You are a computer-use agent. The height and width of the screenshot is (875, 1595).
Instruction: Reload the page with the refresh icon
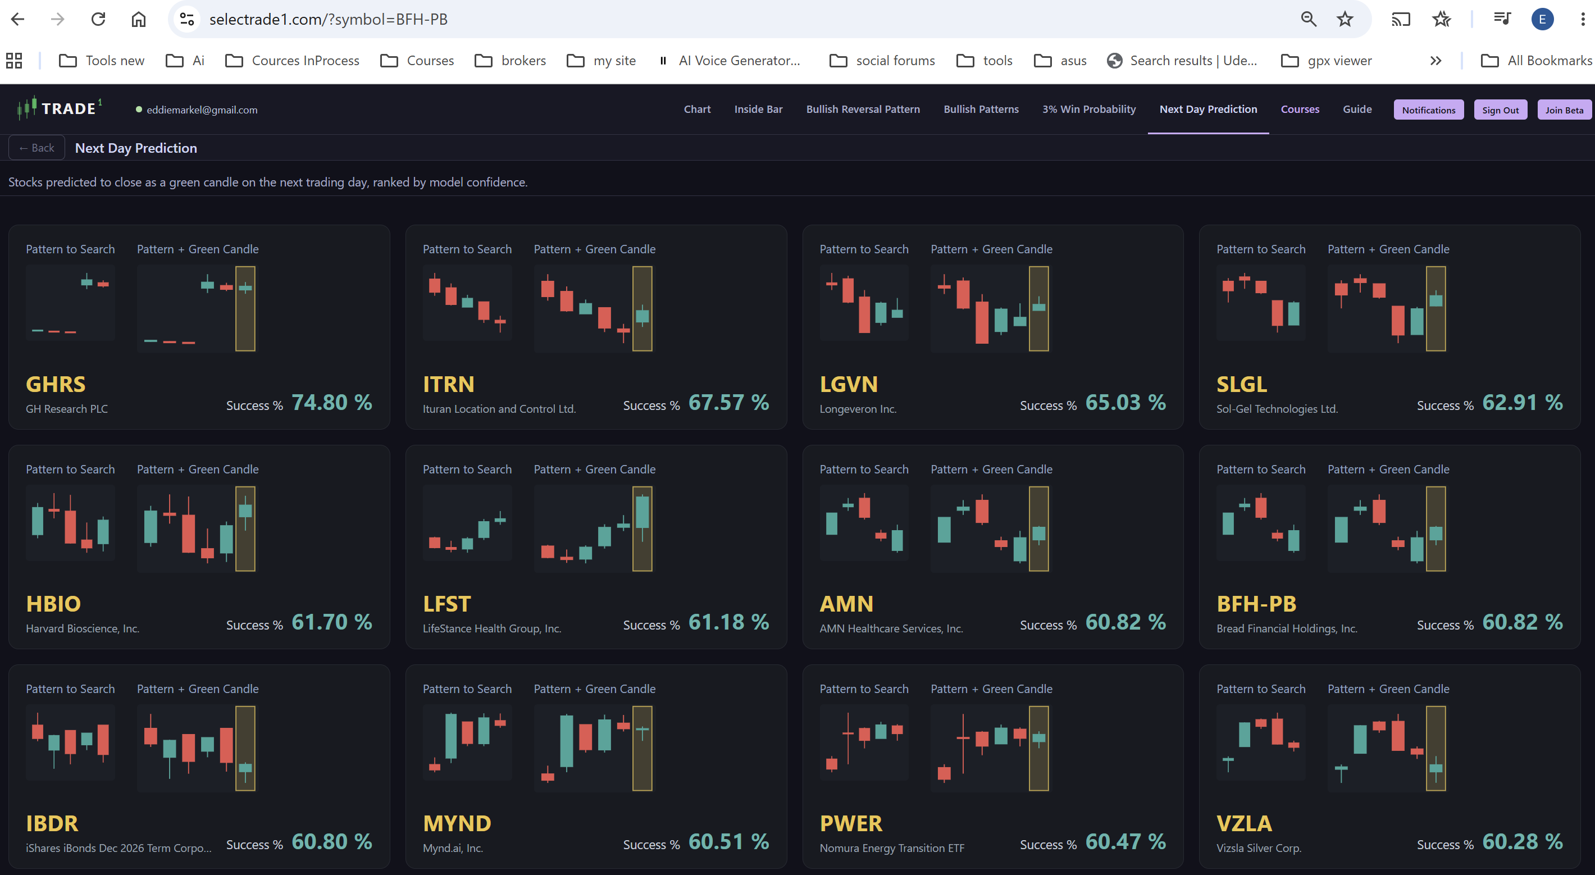98,19
